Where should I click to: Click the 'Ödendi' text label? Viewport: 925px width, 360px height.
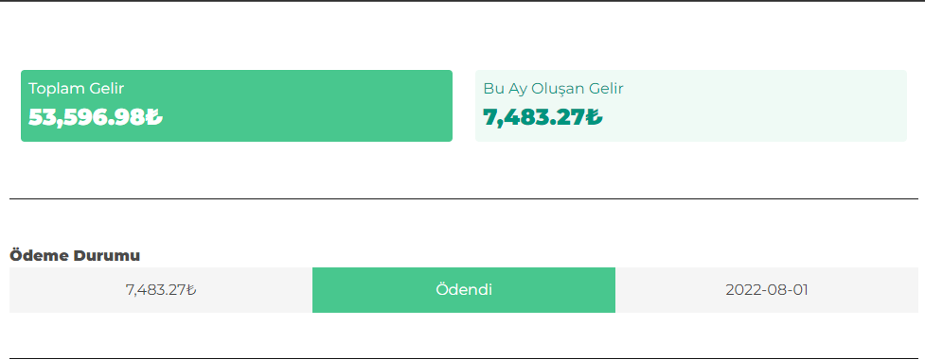click(464, 290)
